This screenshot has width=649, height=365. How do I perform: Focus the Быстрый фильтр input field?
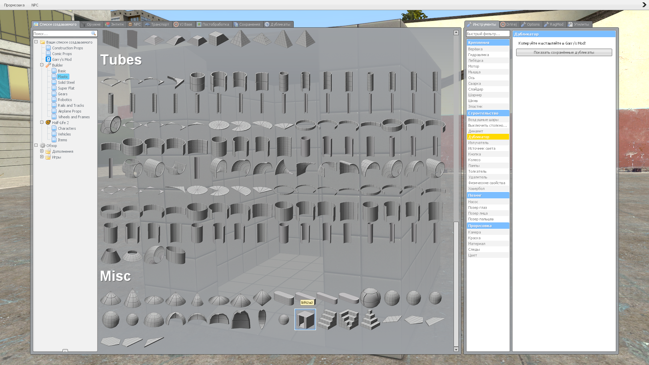[487, 34]
